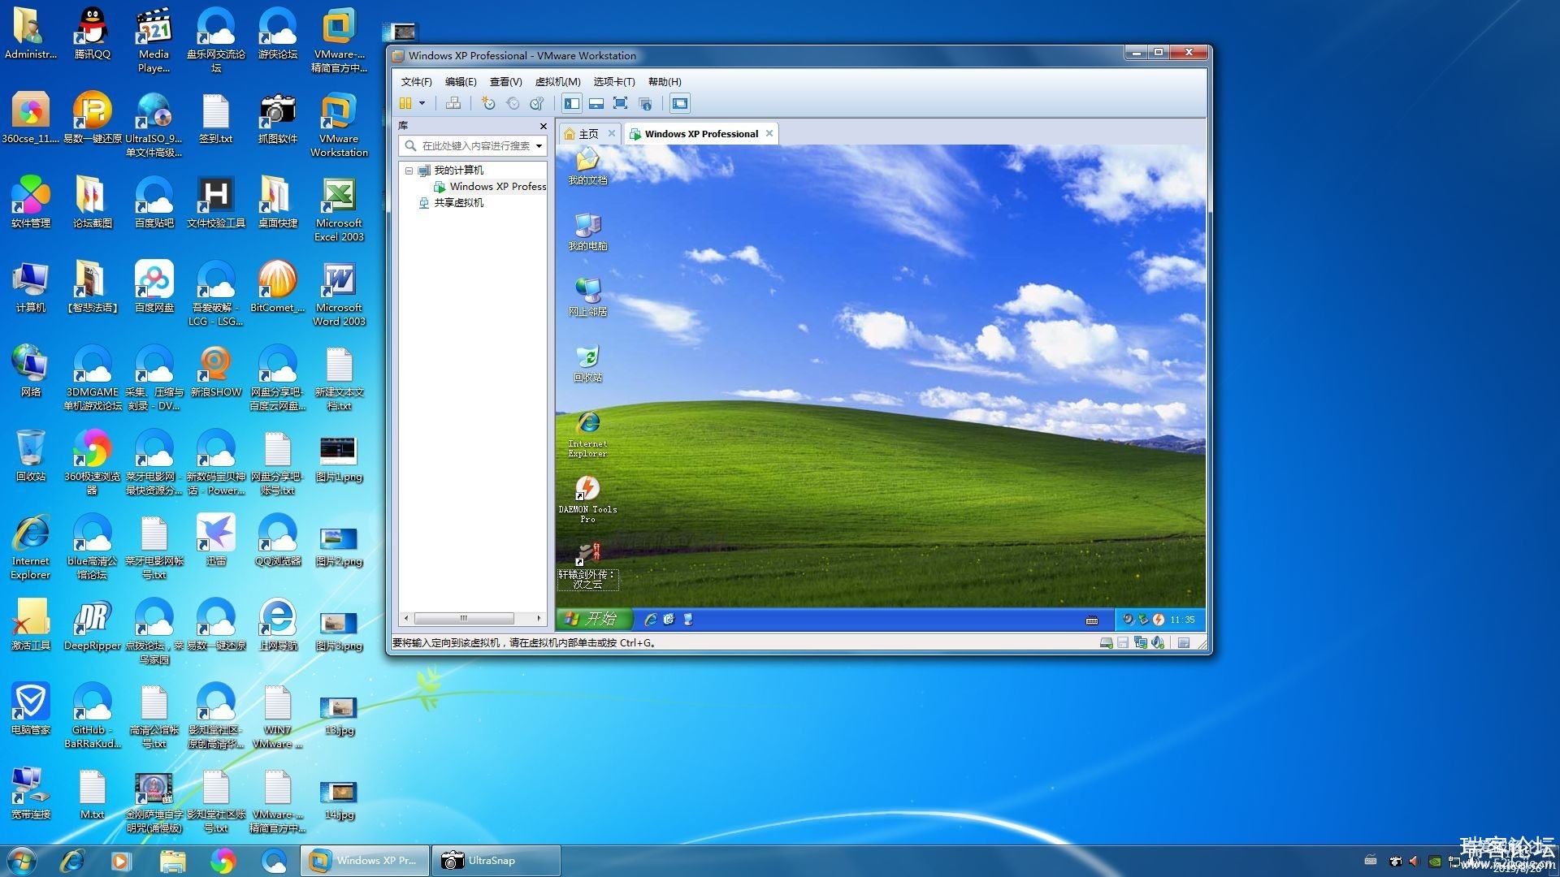Click the send Ctrl+Alt+Del toolbar icon
1560x877 pixels.
tap(453, 103)
